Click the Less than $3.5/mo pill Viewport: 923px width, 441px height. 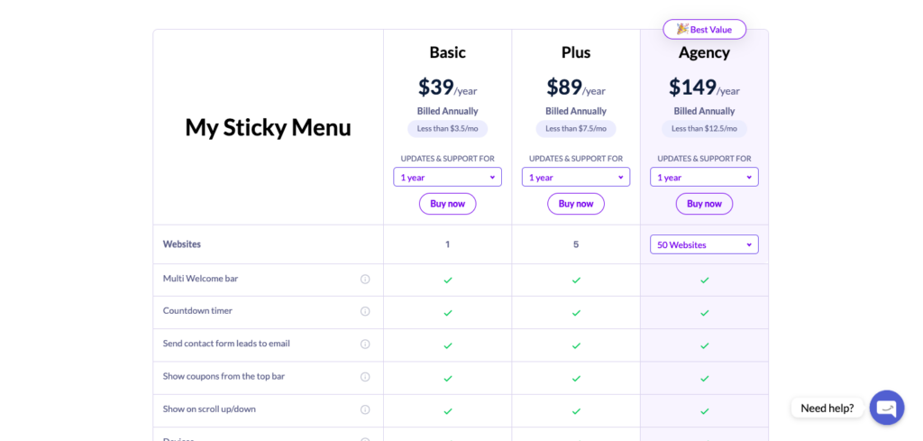[447, 129]
